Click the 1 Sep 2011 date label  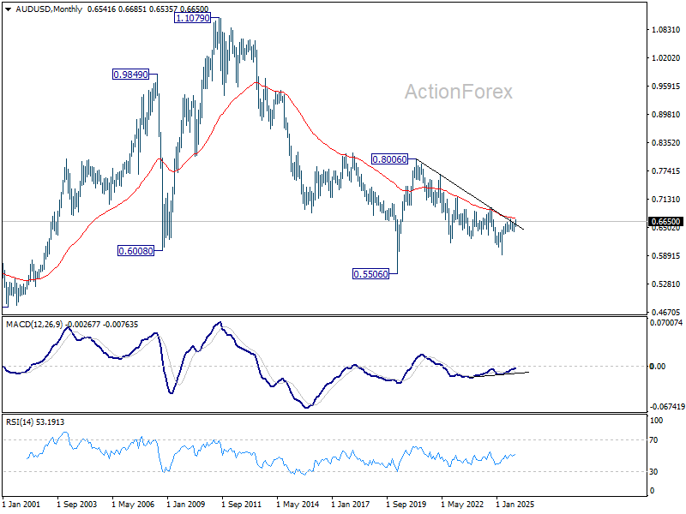coord(241,504)
